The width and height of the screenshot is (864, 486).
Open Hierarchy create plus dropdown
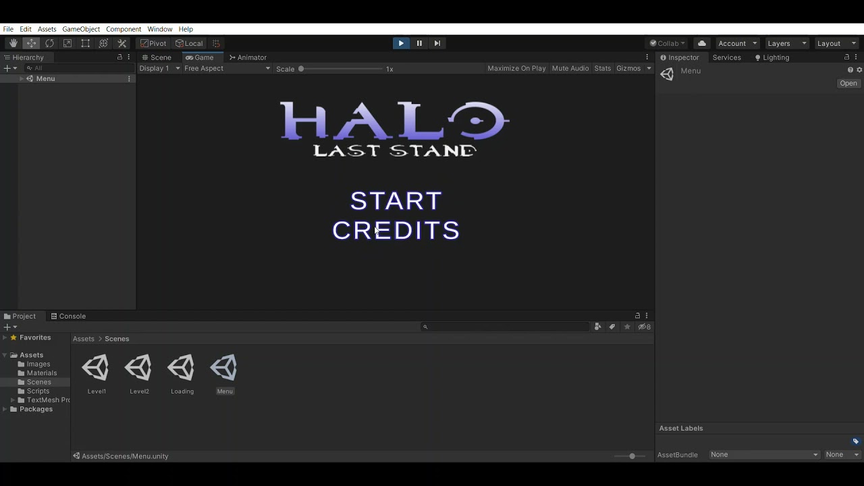10,68
